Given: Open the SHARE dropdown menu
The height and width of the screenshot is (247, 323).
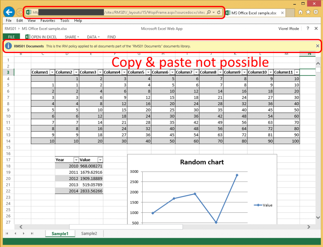Looking at the screenshot, I should [72, 37].
